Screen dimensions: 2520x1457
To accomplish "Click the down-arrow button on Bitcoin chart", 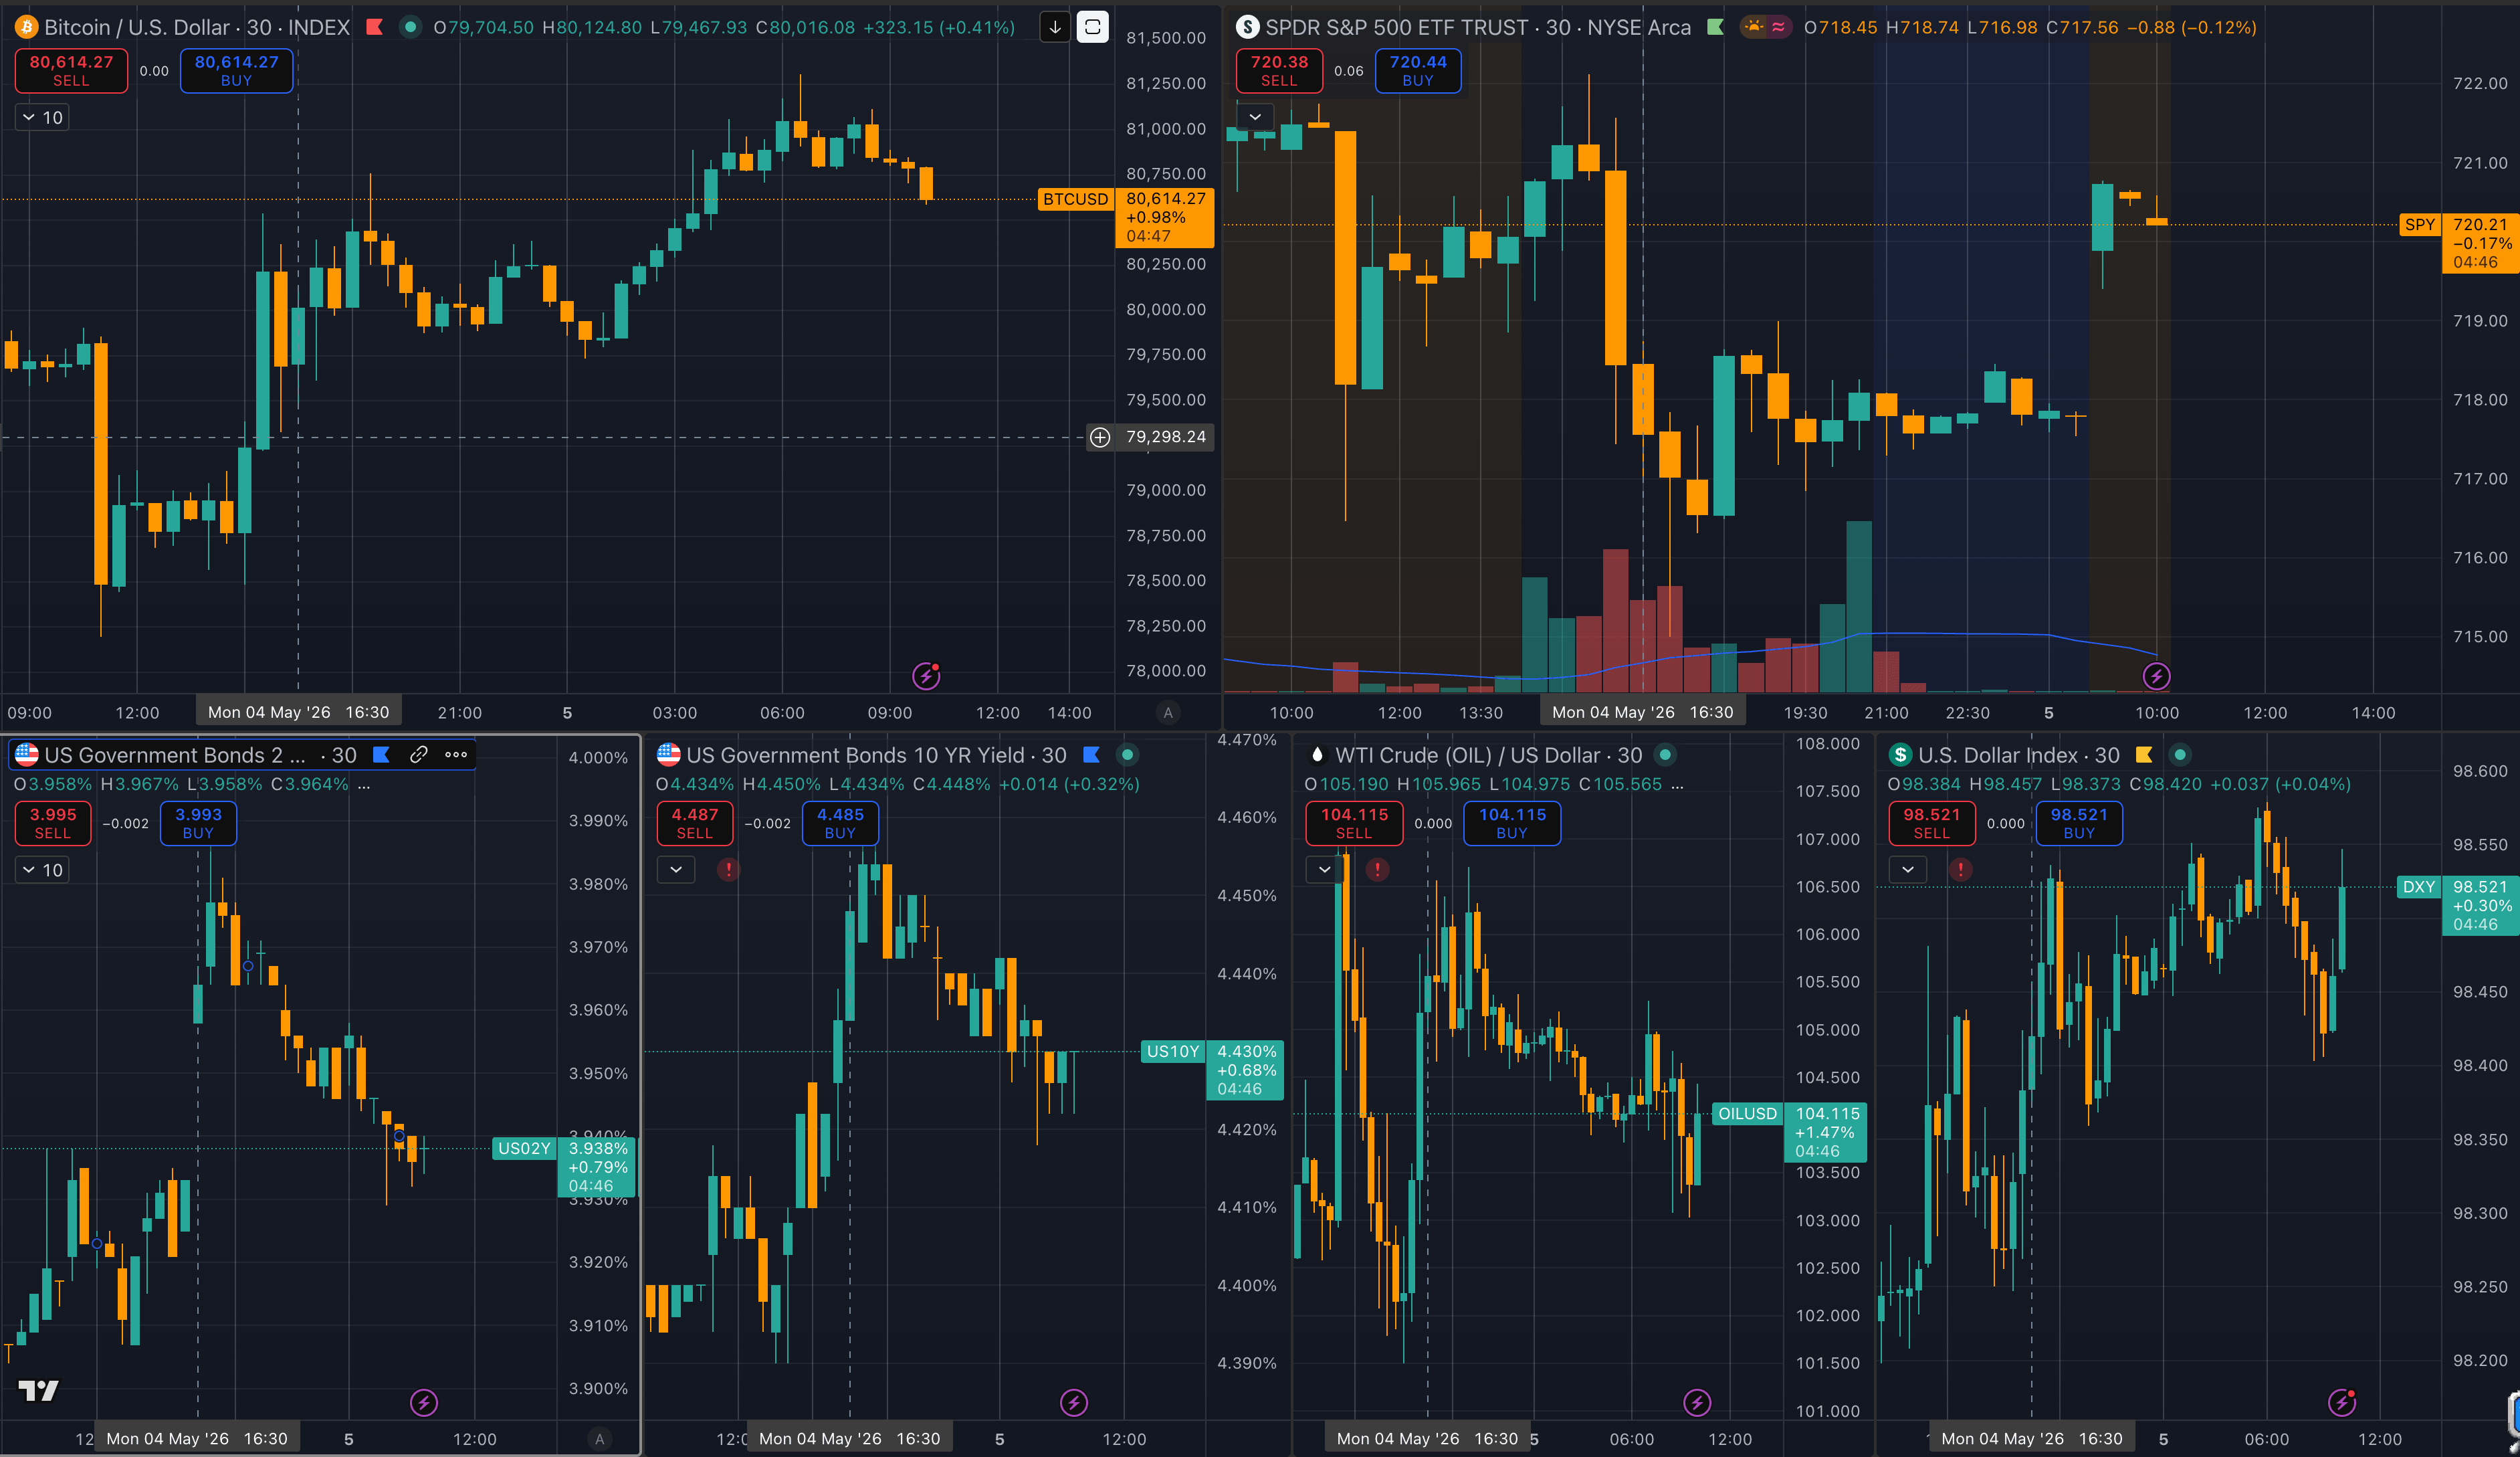I will 1055,27.
